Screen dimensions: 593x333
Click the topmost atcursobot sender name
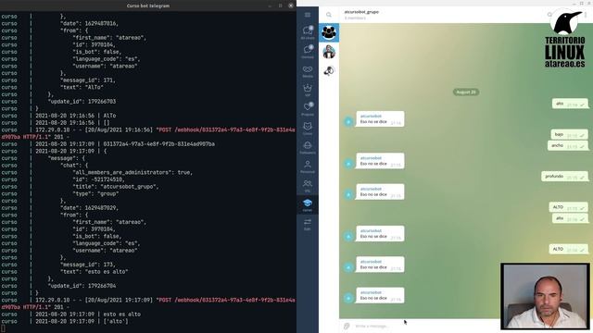click(x=371, y=116)
